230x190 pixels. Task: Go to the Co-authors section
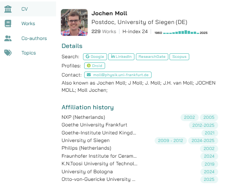34,38
